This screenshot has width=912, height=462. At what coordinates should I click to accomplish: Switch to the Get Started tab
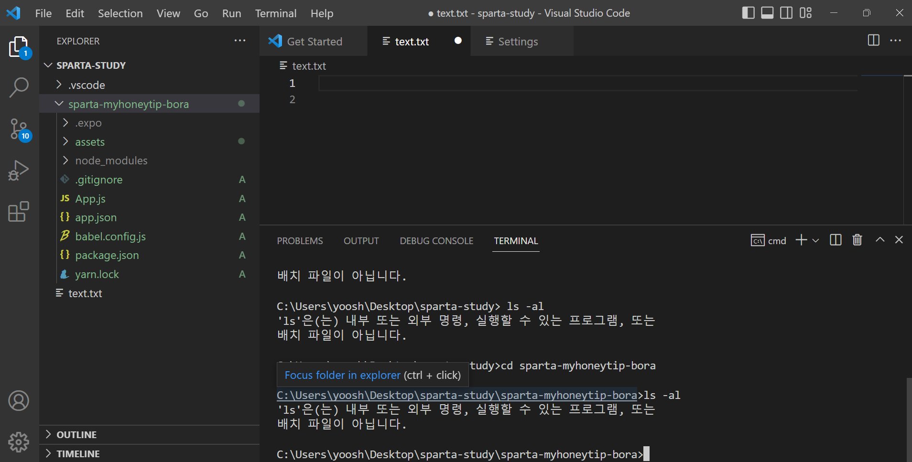click(314, 41)
